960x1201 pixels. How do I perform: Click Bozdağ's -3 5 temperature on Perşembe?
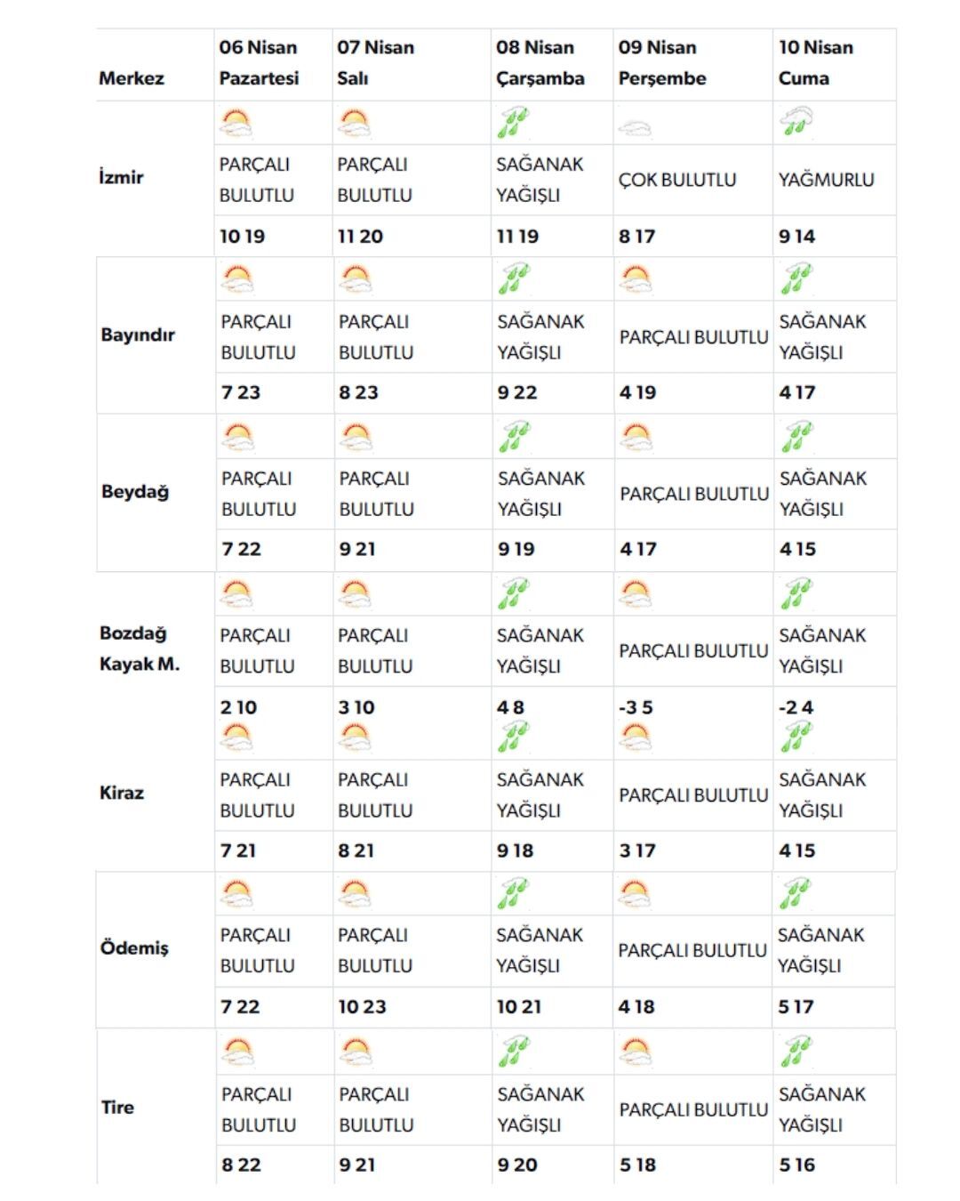pos(636,707)
